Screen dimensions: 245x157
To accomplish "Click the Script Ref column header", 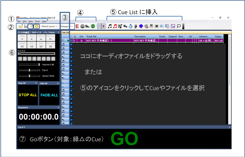I will tap(110, 36).
